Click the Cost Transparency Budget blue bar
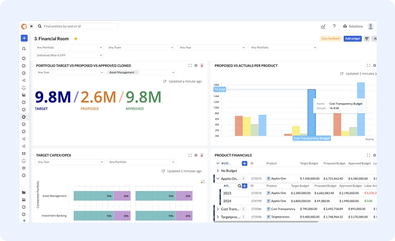Image resolution: width=395 pixels, height=241 pixels. 311,113
